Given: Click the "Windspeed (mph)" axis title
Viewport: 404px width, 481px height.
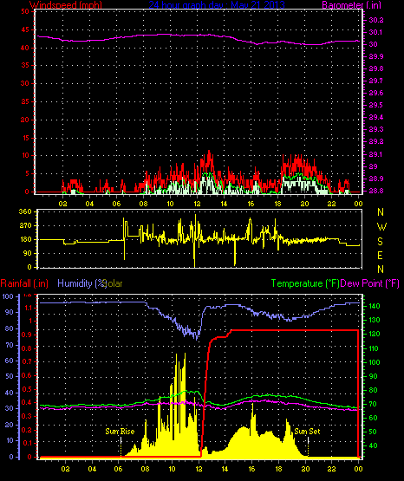Looking at the screenshot, I should point(66,5).
